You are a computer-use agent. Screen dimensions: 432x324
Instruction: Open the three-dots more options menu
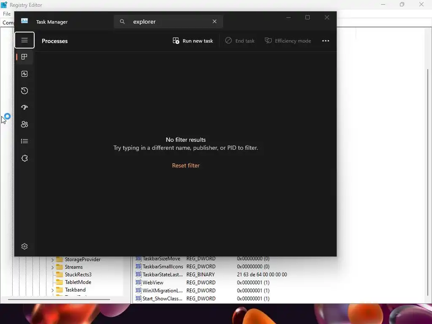pyautogui.click(x=326, y=41)
